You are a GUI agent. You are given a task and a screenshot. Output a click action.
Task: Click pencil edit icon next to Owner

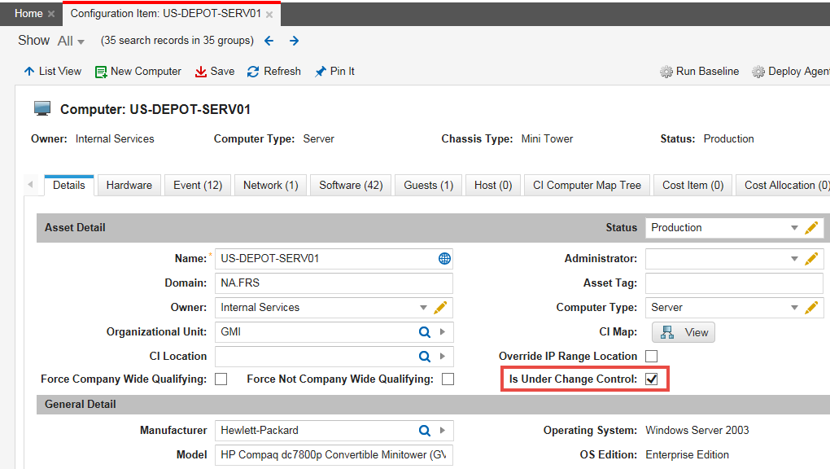pyautogui.click(x=440, y=308)
